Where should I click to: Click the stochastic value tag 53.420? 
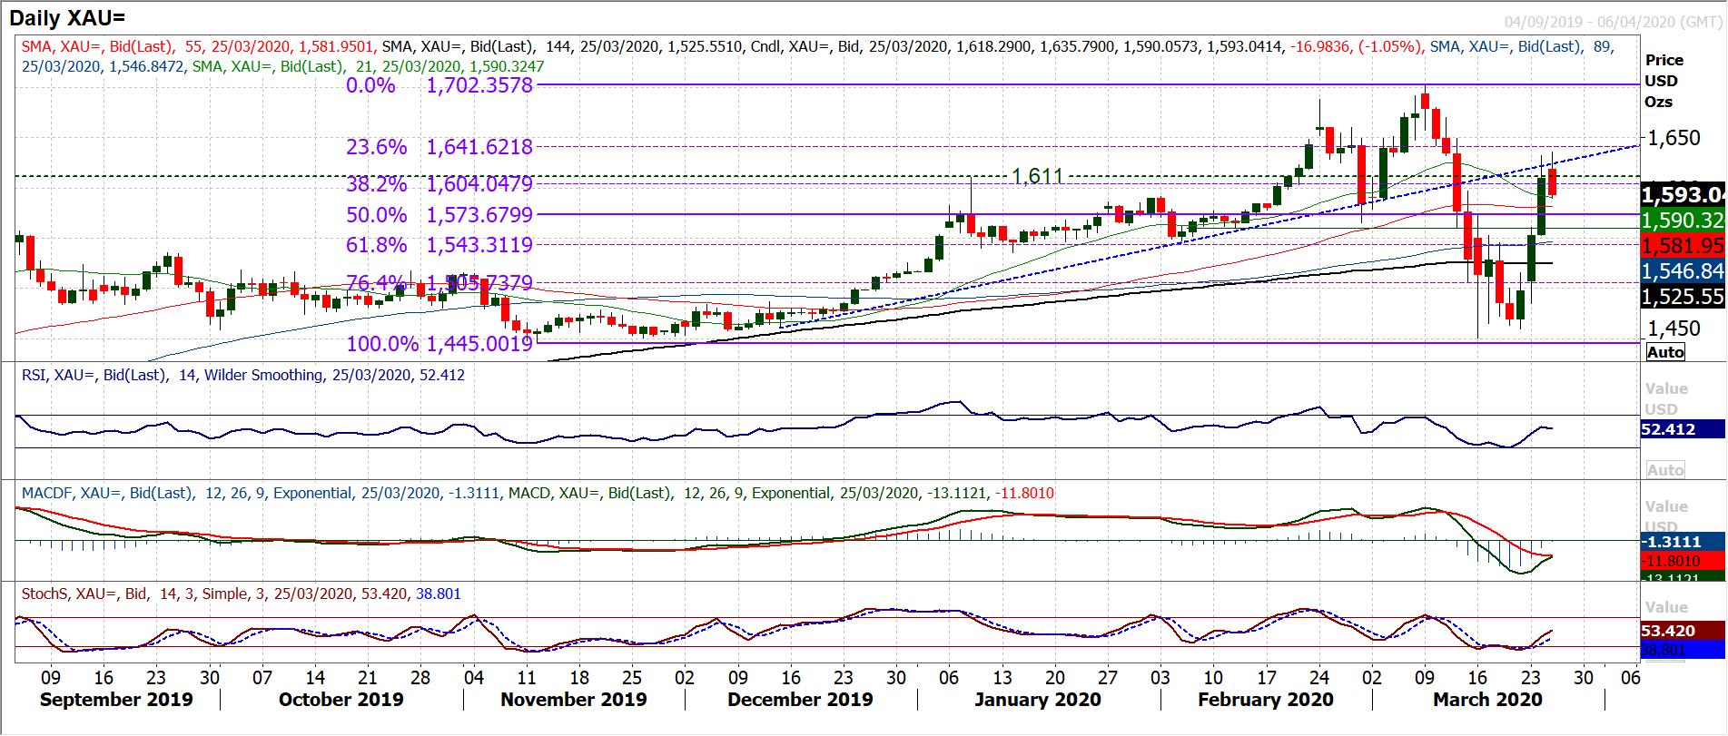coord(1683,631)
